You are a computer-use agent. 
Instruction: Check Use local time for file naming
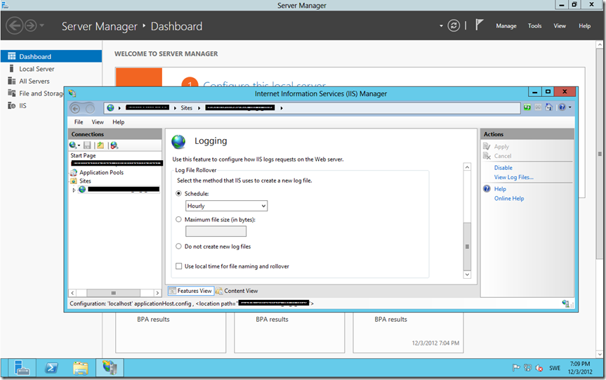point(178,266)
